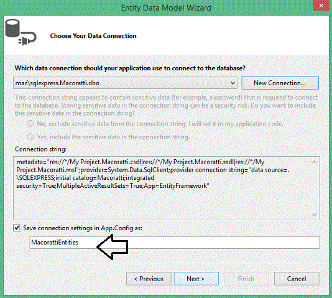Cancel the wizard
Screen dimensions: 332x298
pyautogui.click(x=297, y=279)
